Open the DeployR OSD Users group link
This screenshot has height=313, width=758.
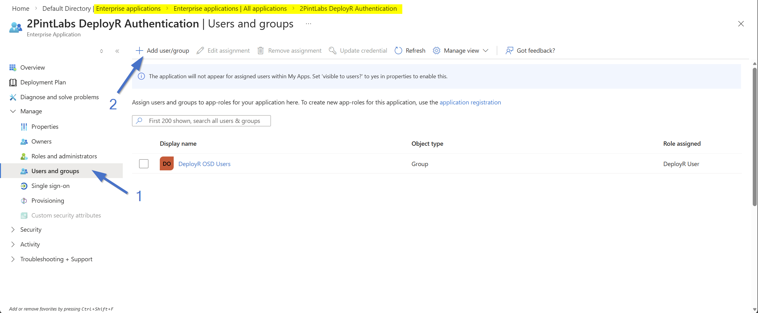(204, 164)
